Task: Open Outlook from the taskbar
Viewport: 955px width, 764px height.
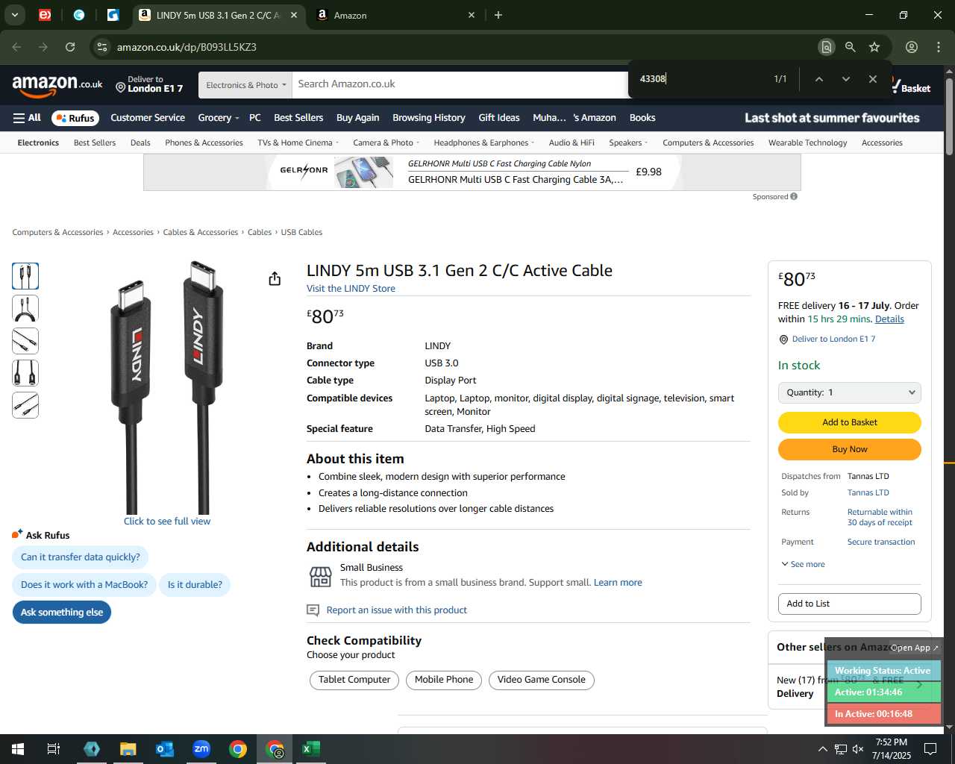Action: pos(165,749)
